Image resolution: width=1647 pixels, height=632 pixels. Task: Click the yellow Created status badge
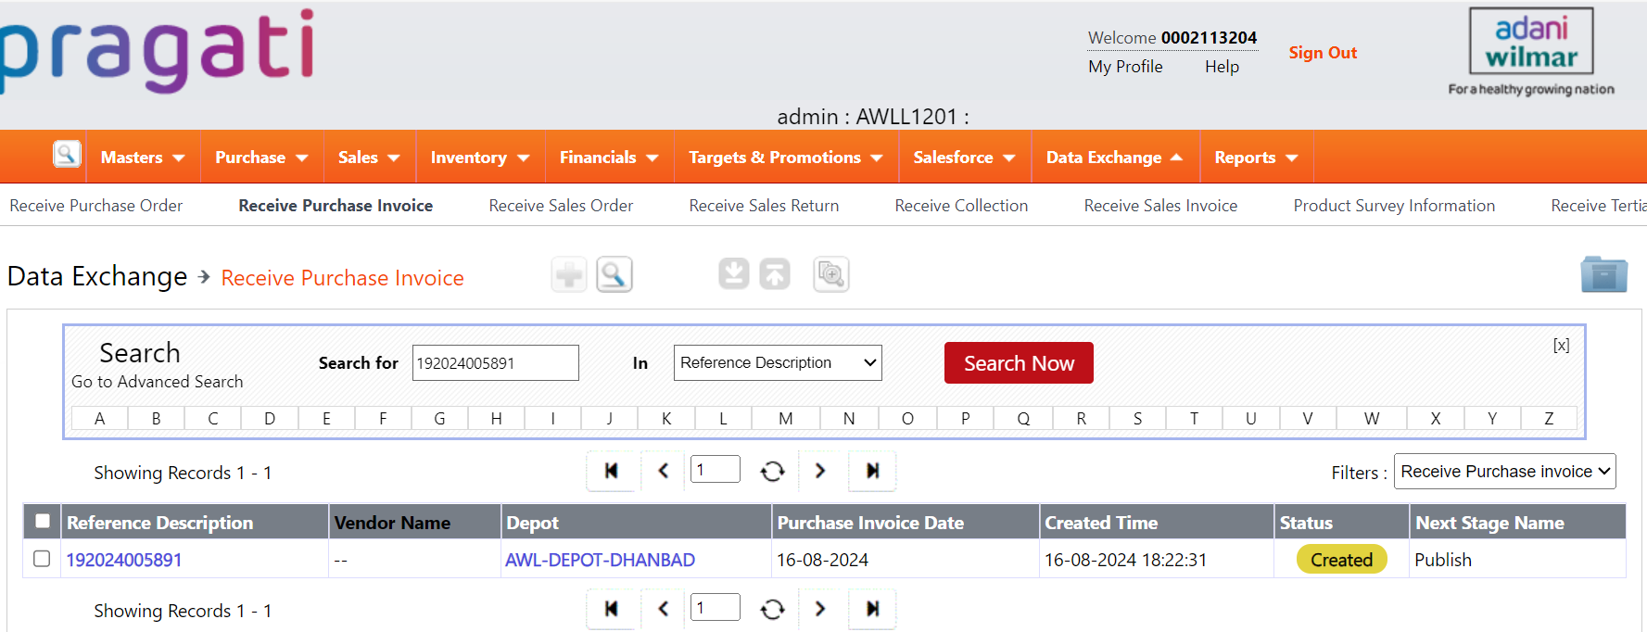(x=1341, y=560)
